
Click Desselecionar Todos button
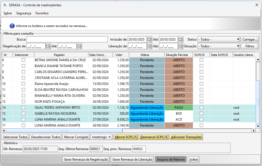(x=46, y=137)
